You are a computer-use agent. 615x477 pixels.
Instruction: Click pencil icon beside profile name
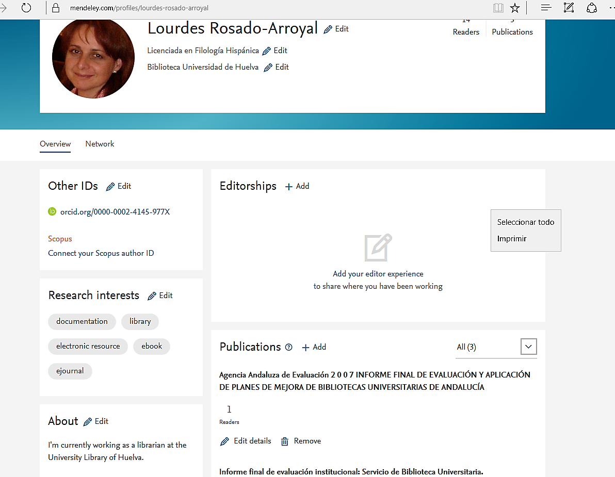pyautogui.click(x=328, y=29)
